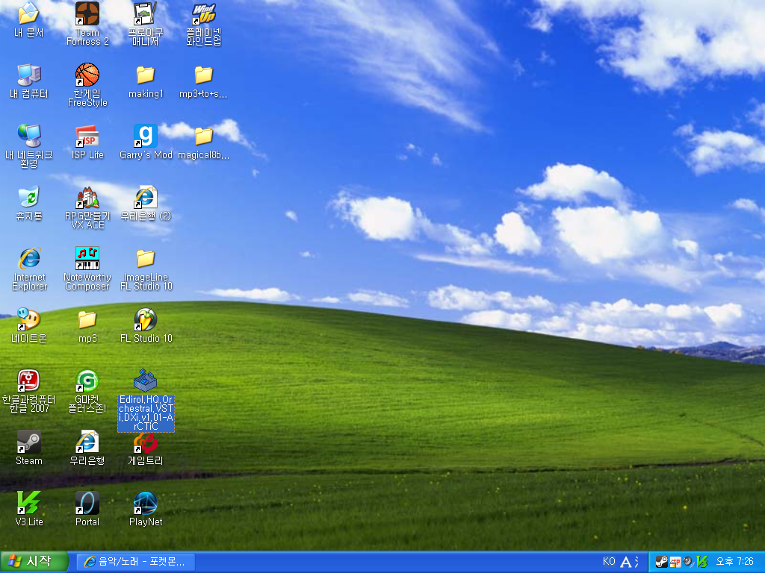Click the KO language indicator
Screen dimensions: 765x573
pyautogui.click(x=609, y=561)
